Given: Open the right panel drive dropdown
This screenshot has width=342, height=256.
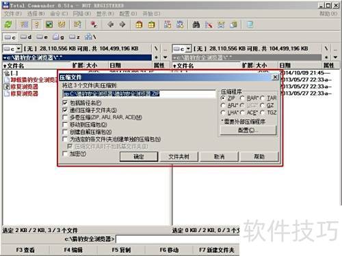Looking at the screenshot, I should pyautogui.click(x=188, y=48).
